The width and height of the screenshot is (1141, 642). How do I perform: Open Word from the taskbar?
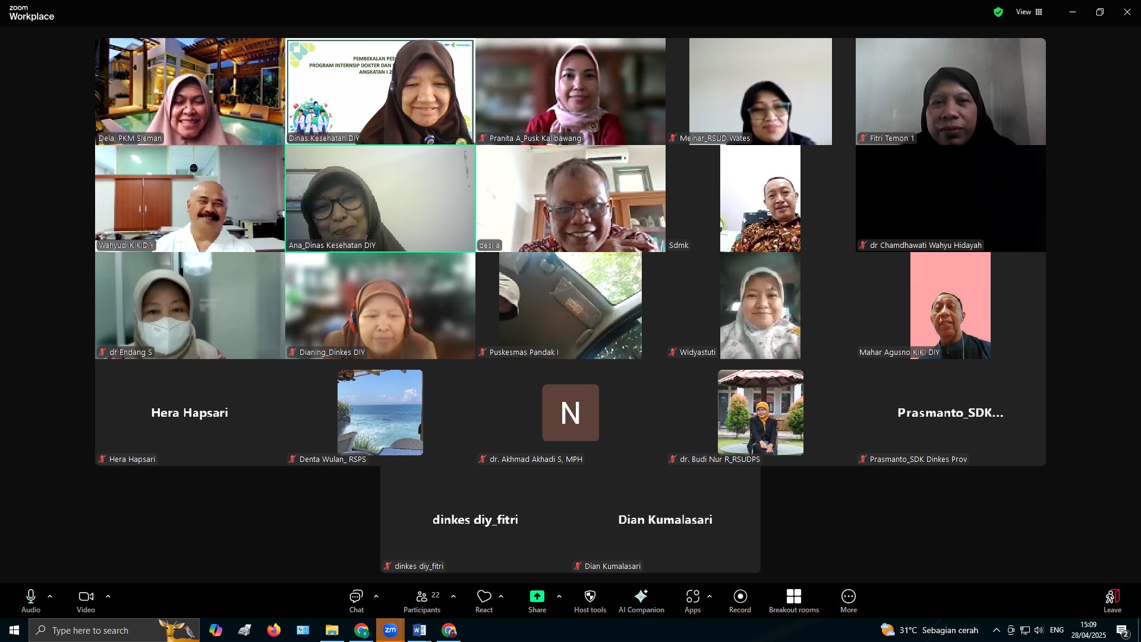[420, 630]
